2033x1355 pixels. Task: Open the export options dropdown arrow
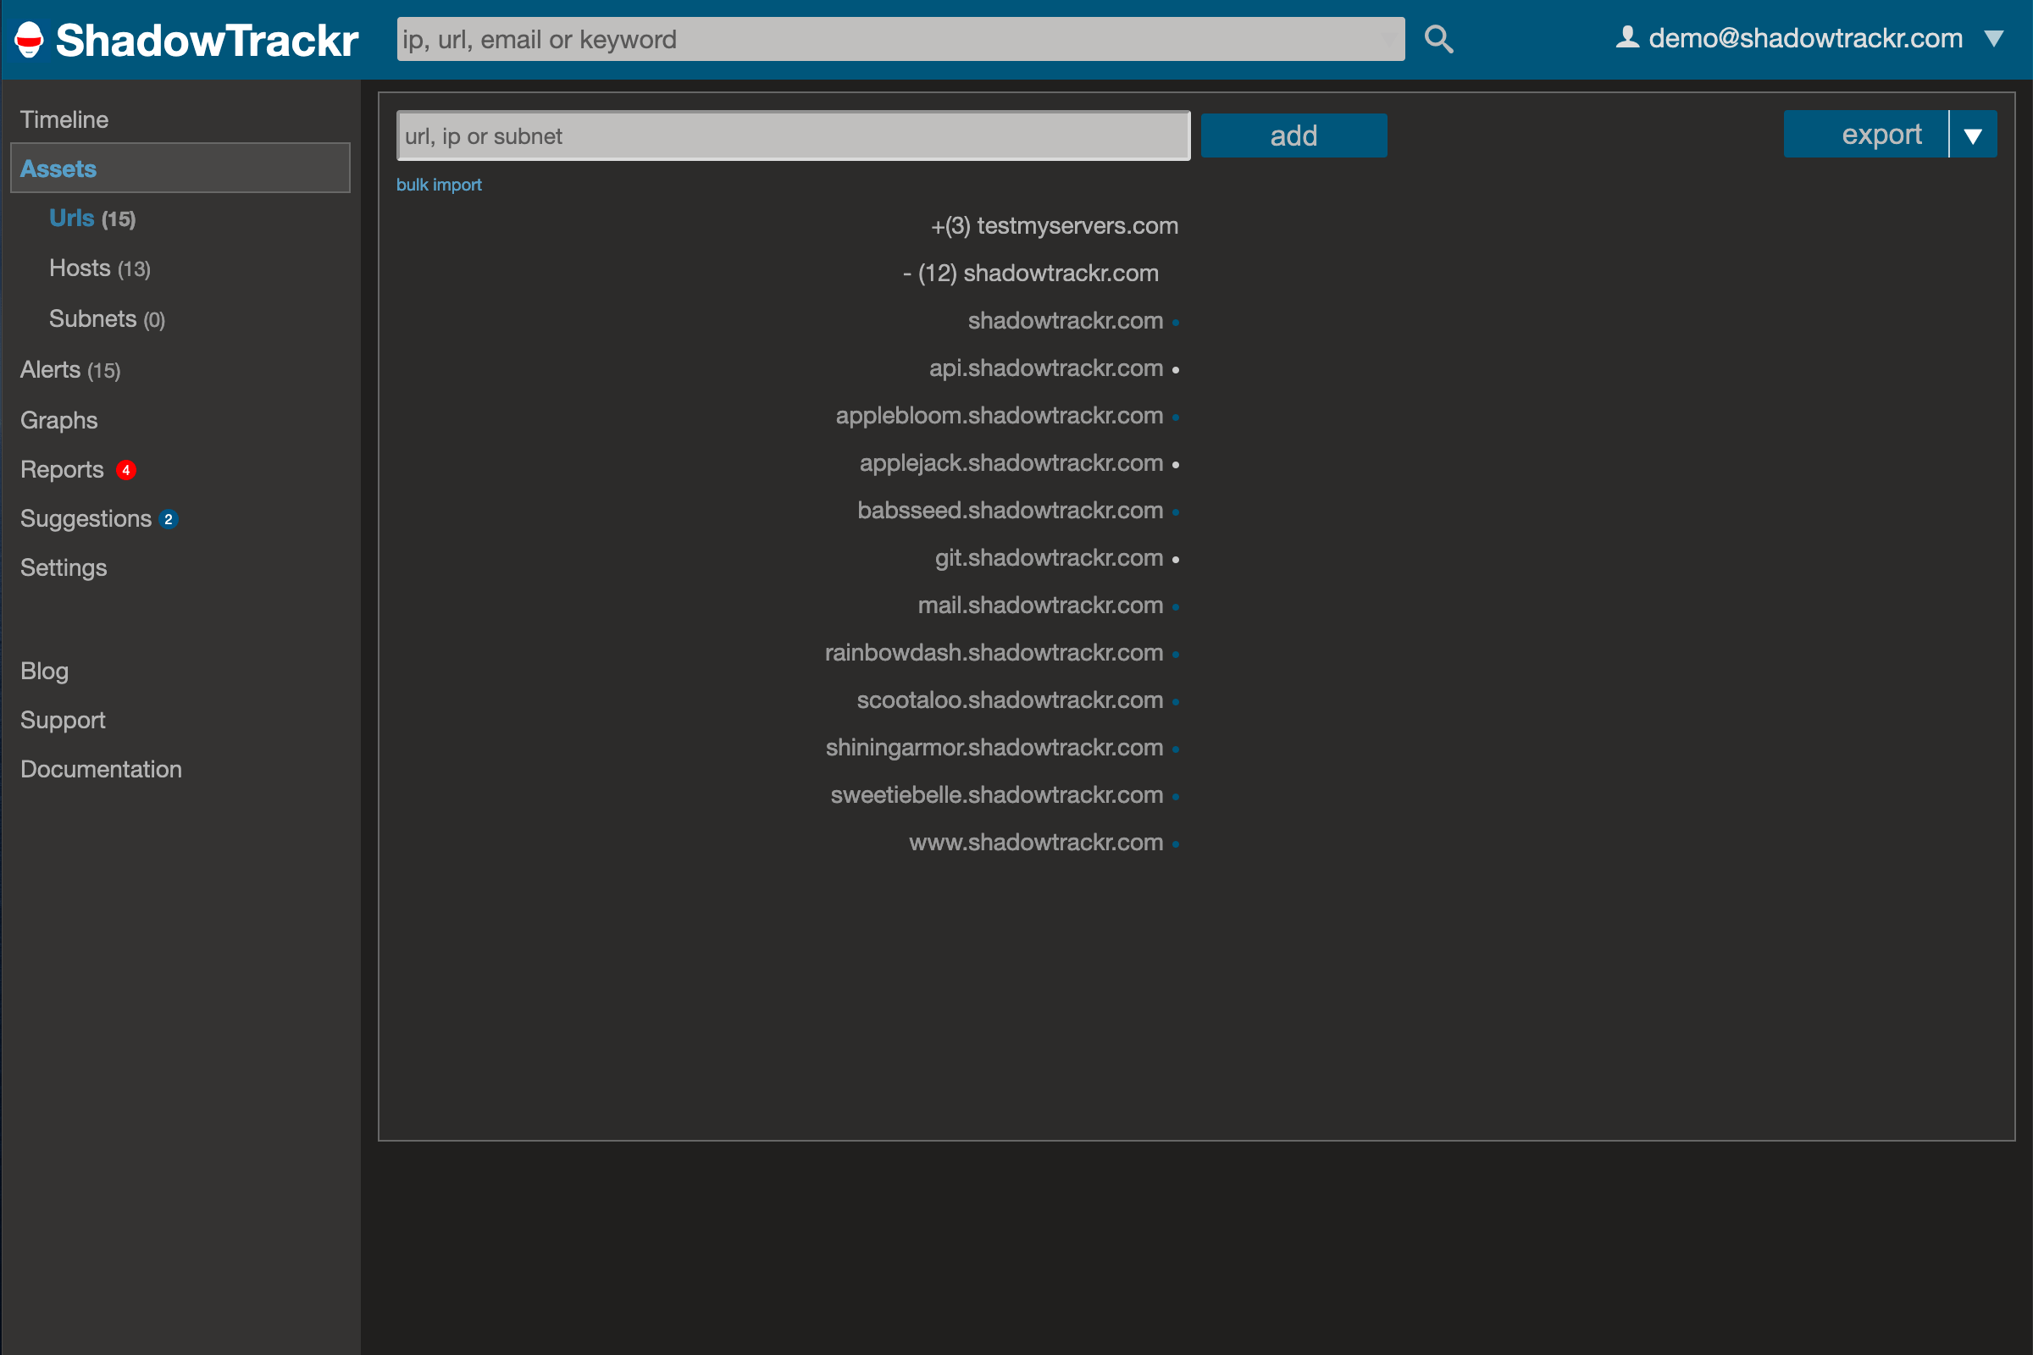tap(1975, 134)
